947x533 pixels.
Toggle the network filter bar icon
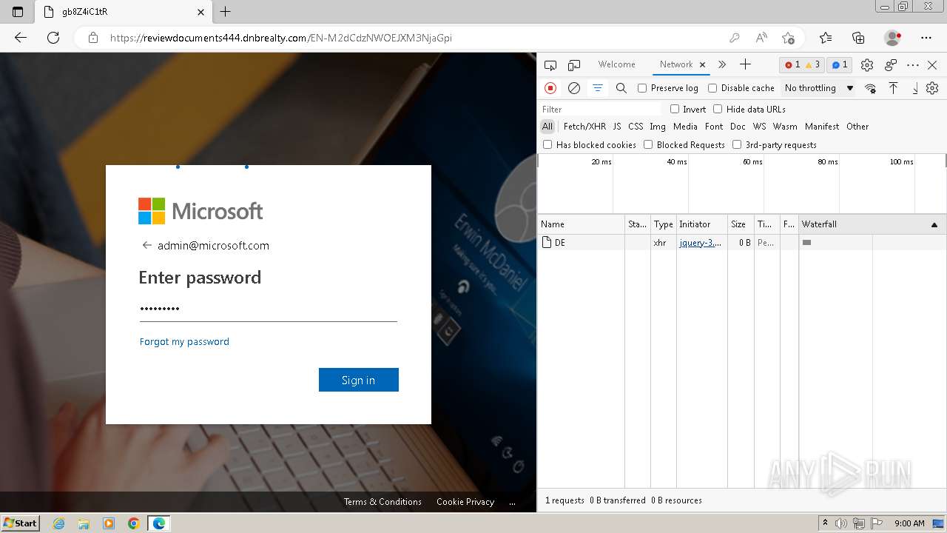pos(597,88)
